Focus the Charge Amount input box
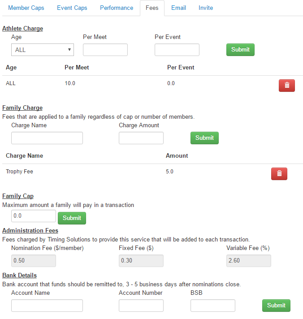 141,138
